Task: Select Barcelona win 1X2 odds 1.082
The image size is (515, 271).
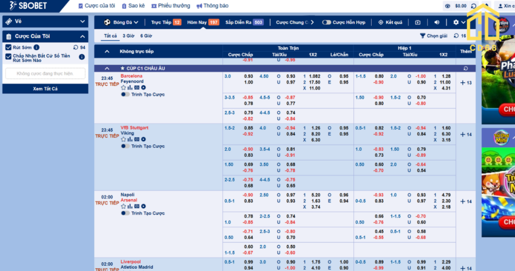Action: (315, 76)
